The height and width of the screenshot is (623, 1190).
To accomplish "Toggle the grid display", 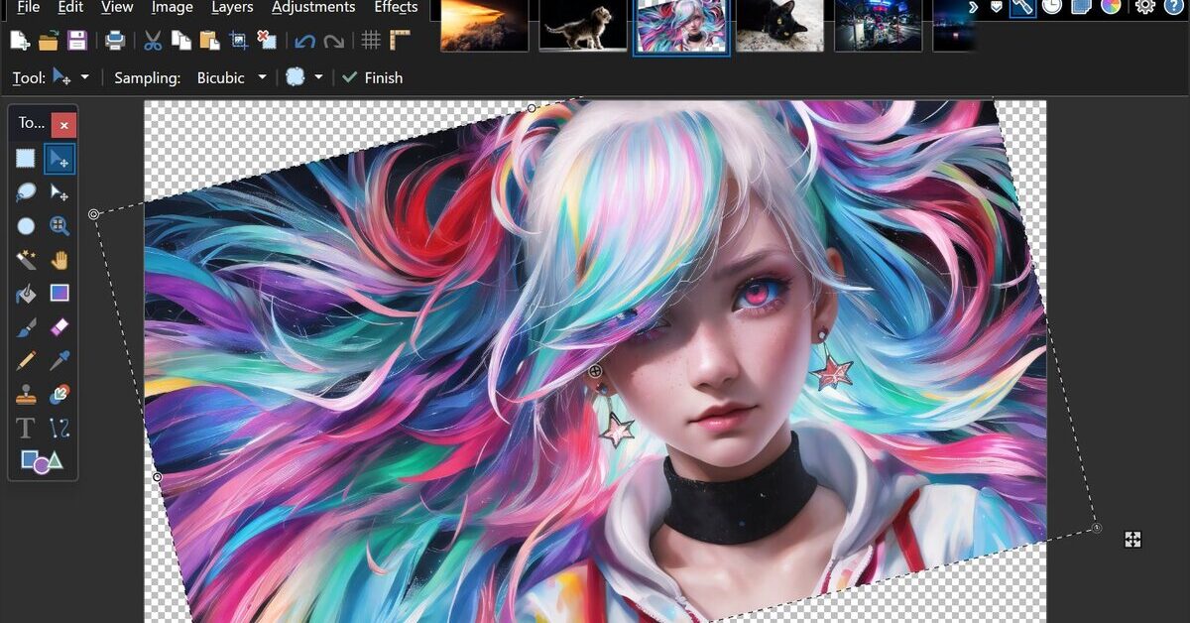I will (x=372, y=41).
